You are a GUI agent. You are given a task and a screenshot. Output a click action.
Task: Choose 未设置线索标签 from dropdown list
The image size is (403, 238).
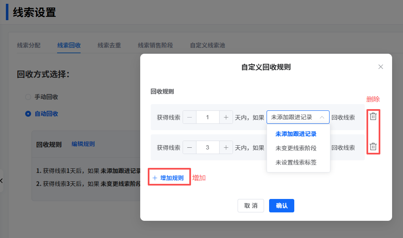pyautogui.click(x=296, y=162)
